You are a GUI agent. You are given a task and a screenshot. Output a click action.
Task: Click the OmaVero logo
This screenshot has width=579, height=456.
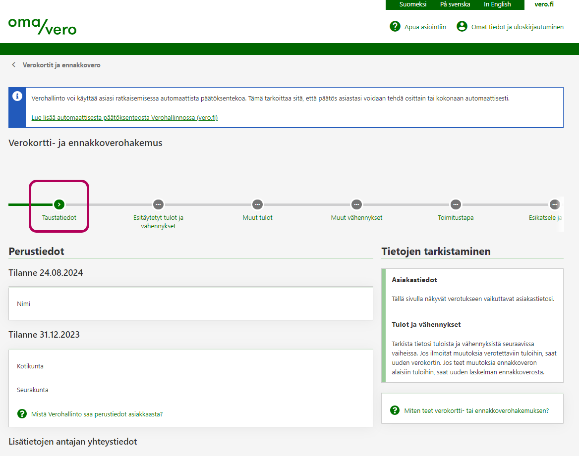point(42,26)
